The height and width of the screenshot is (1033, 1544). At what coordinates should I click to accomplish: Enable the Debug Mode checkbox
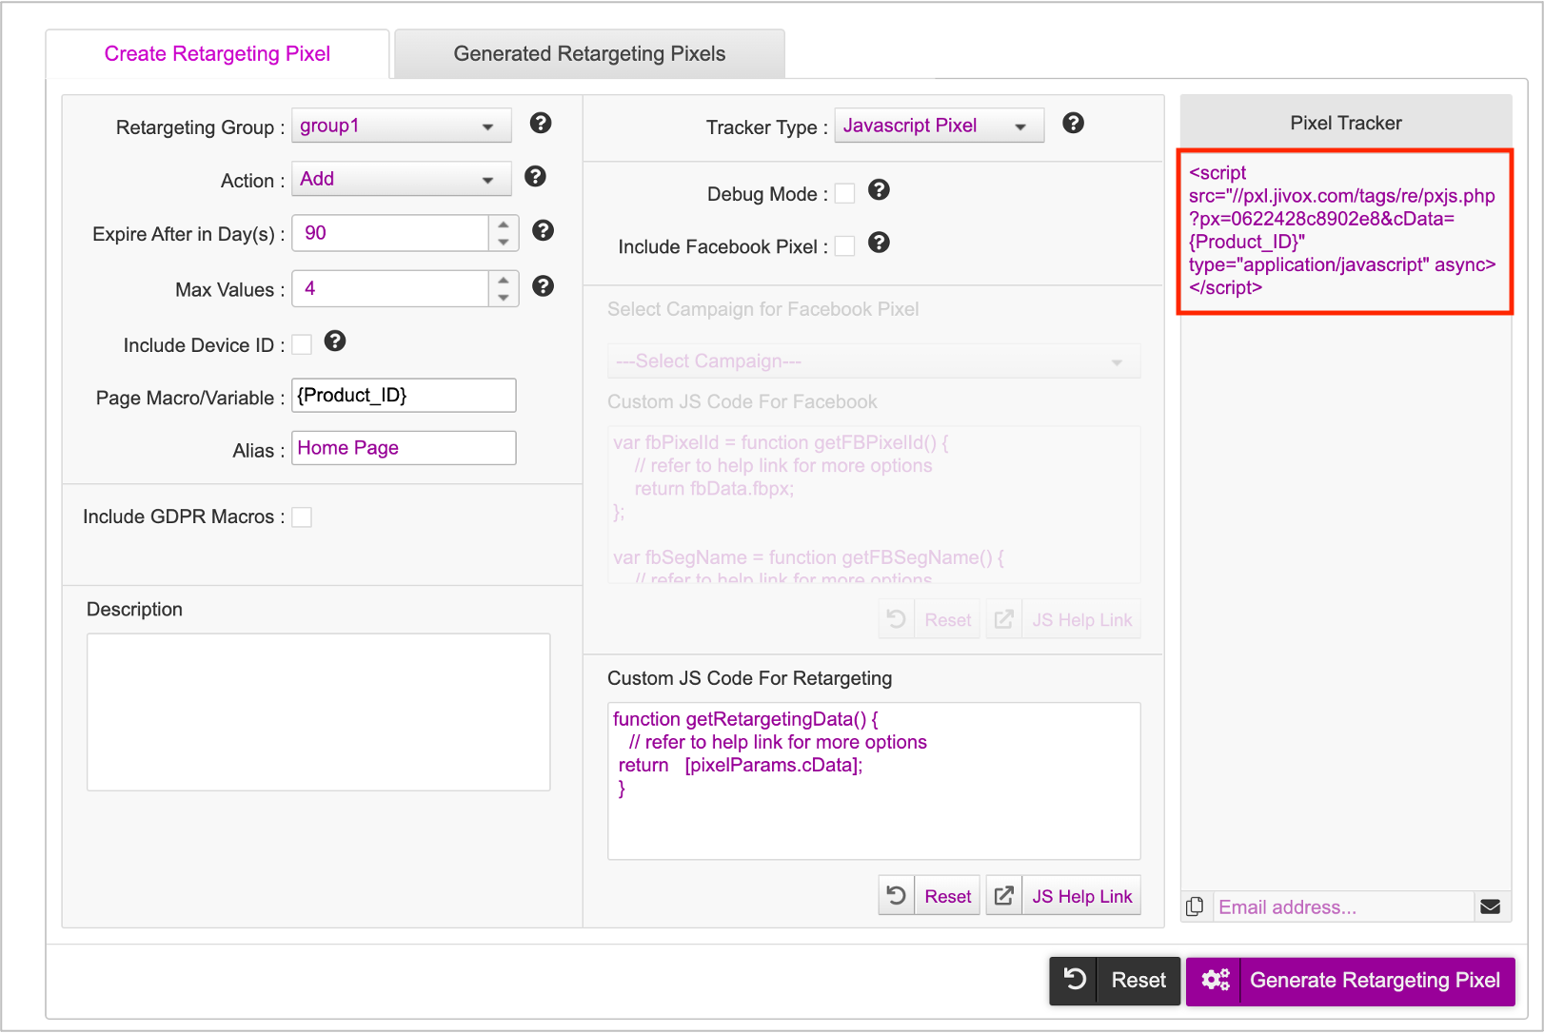click(844, 193)
